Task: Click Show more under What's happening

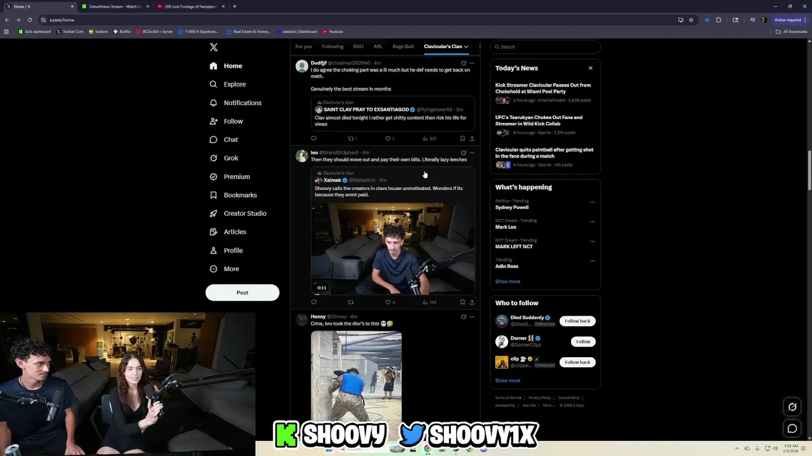Action: tap(507, 281)
